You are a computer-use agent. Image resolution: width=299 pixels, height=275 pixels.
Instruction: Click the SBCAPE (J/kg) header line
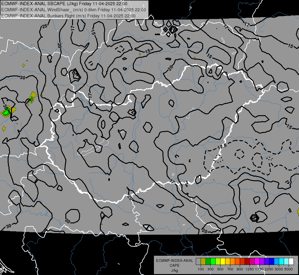click(x=64, y=4)
